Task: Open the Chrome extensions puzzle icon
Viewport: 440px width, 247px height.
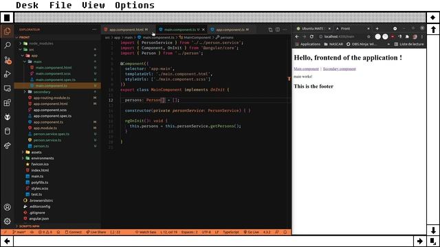Action: [407, 36]
